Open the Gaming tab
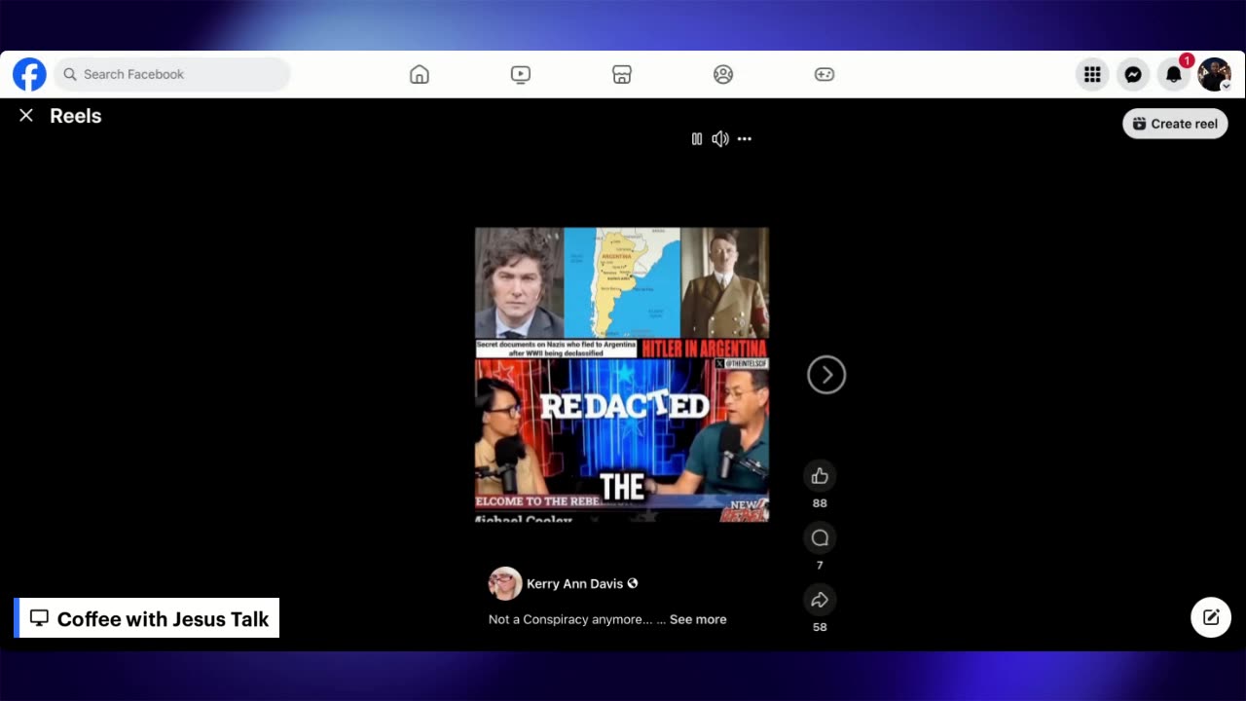 pos(825,74)
